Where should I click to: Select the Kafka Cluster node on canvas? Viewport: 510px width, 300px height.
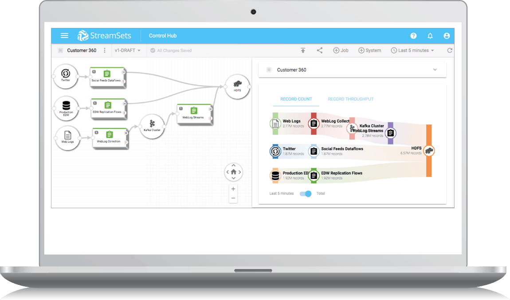click(152, 126)
